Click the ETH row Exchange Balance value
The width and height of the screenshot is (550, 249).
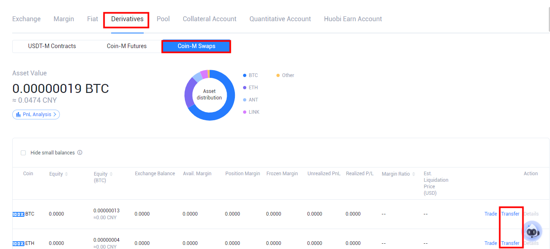coord(142,243)
